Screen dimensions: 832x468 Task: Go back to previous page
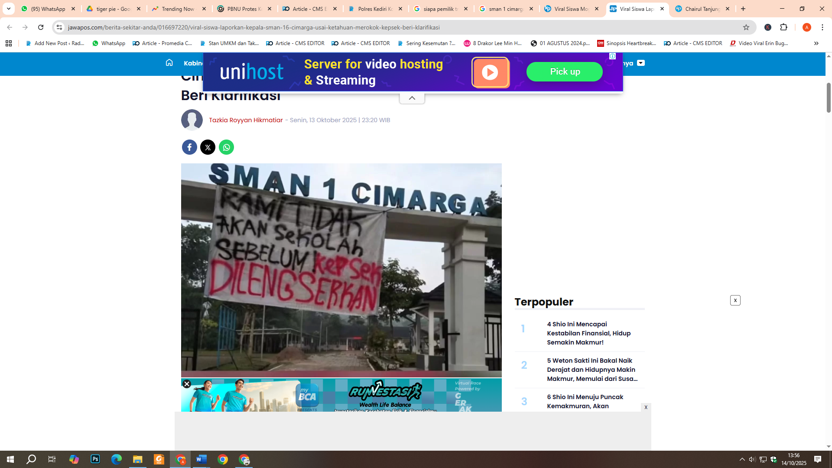click(x=10, y=27)
